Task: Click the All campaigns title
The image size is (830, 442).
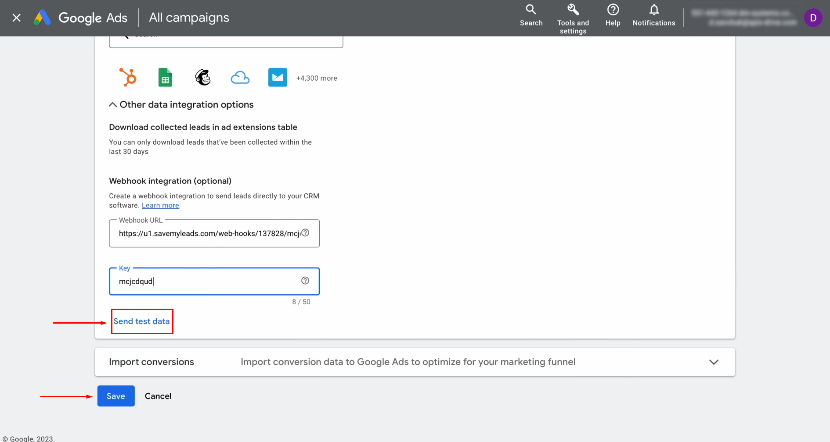Action: pyautogui.click(x=189, y=18)
